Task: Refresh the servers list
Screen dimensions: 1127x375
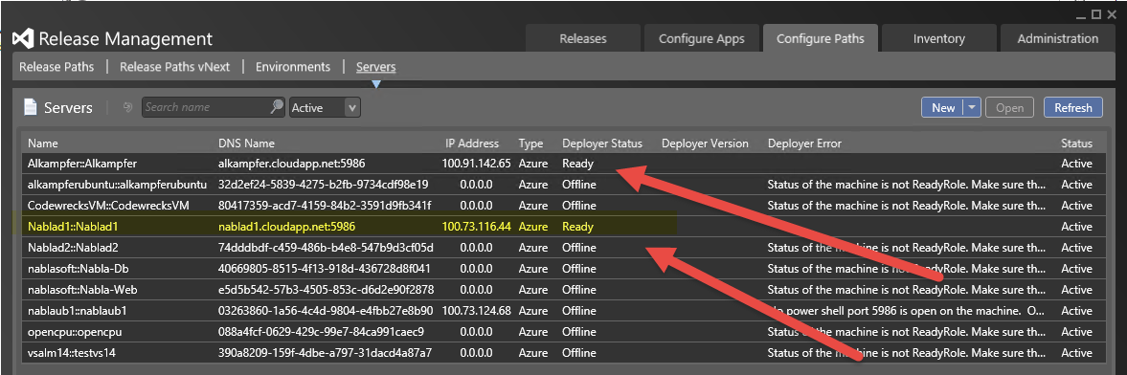Action: tap(1073, 108)
